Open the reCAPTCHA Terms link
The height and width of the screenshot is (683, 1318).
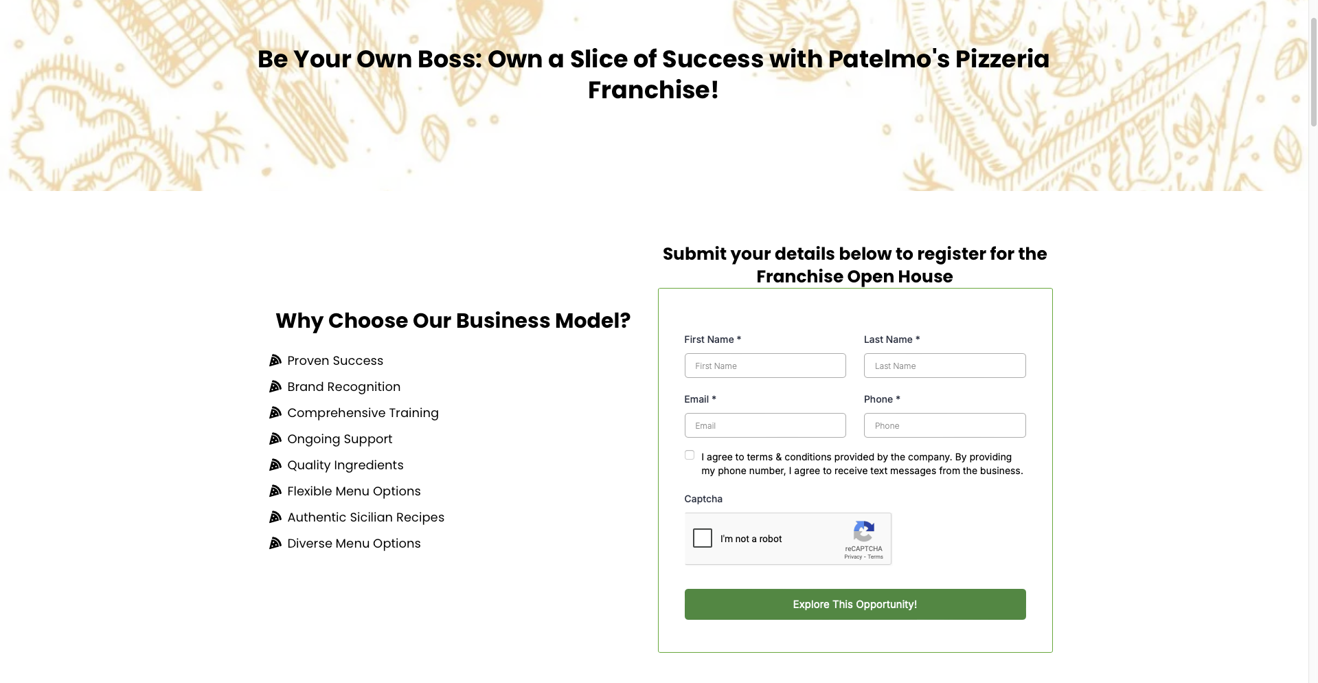coord(876,557)
